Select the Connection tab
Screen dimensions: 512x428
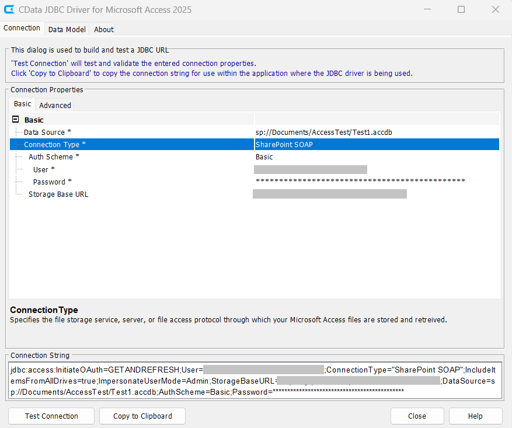22,28
